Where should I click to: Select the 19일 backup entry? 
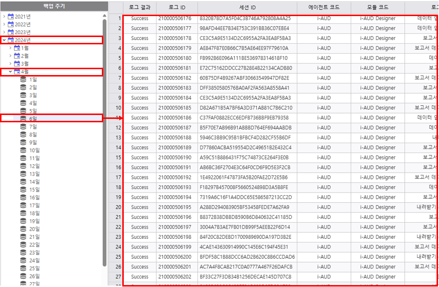(x=35, y=221)
